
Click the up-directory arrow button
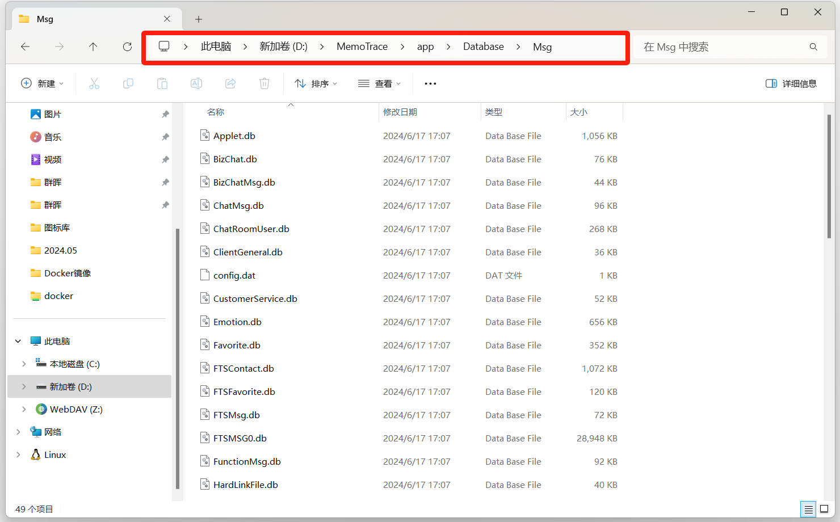coord(93,47)
